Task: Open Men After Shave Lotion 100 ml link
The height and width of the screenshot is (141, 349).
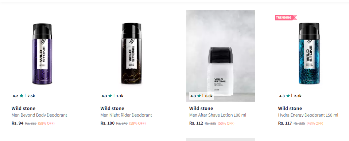Action: tap(218, 115)
